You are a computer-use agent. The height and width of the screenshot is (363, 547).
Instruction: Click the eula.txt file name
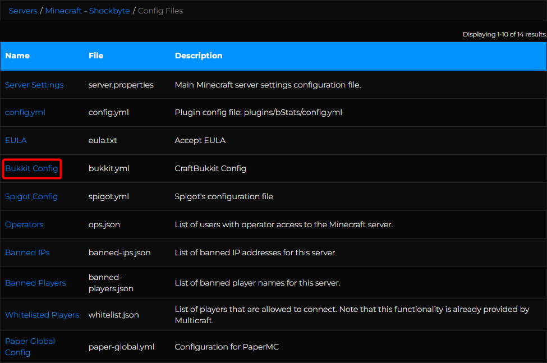click(x=103, y=140)
